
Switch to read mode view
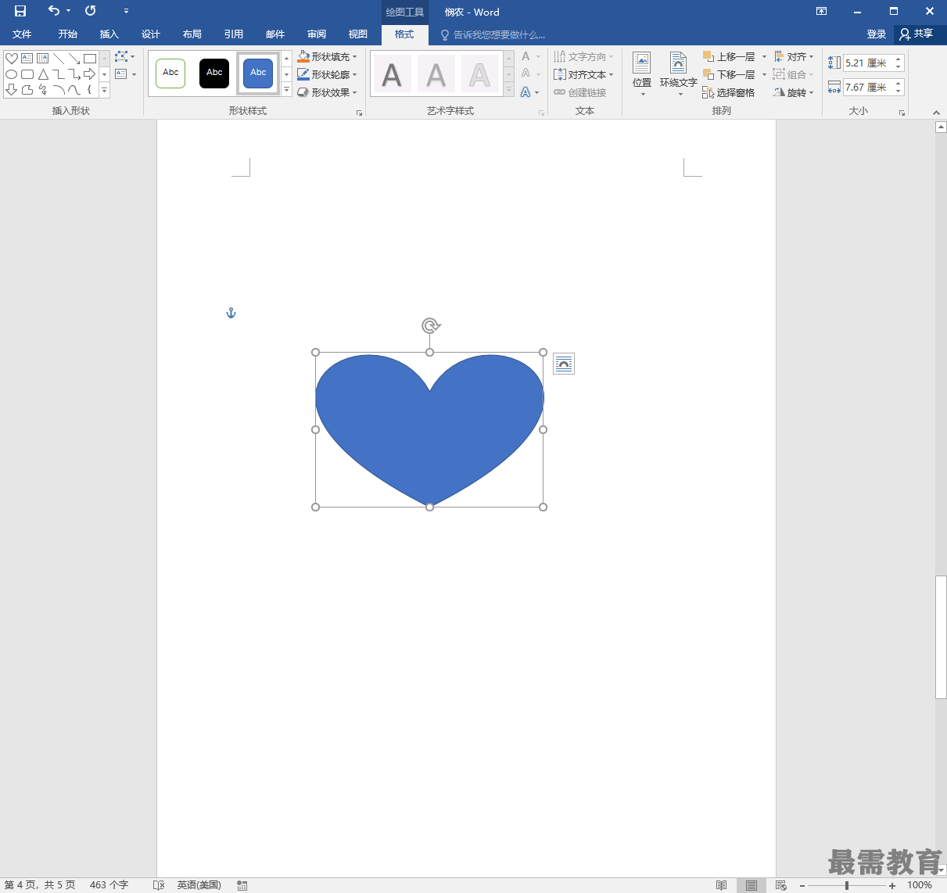click(721, 885)
